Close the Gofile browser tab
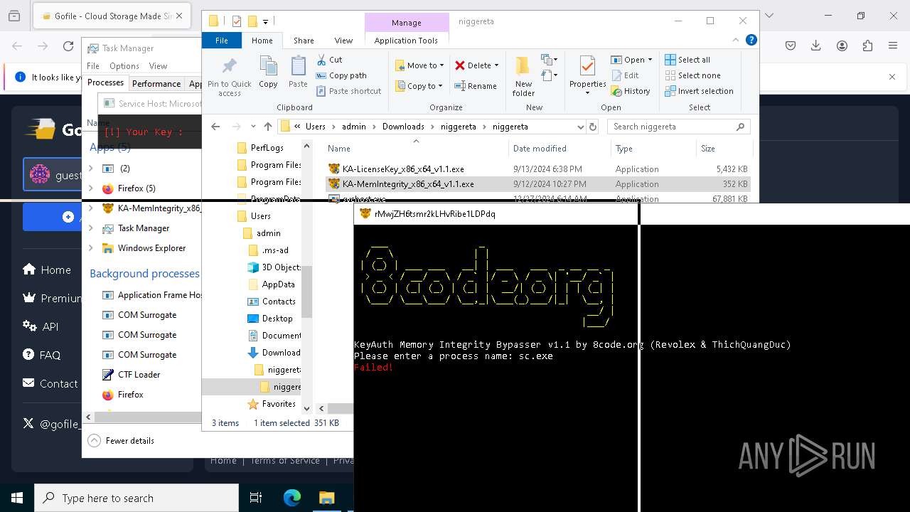Viewport: 910px width, 512px height. pyautogui.click(x=179, y=16)
